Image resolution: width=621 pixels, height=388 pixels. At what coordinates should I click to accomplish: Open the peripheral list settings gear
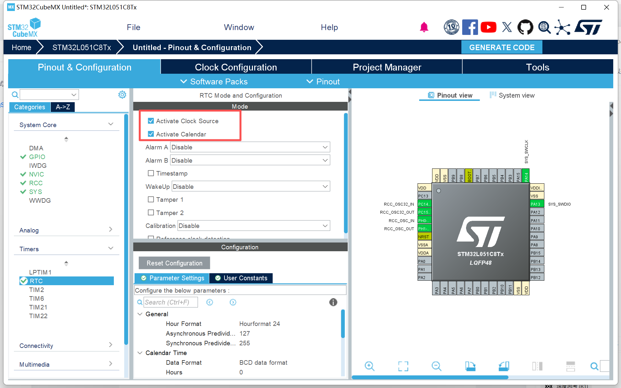[x=122, y=95]
